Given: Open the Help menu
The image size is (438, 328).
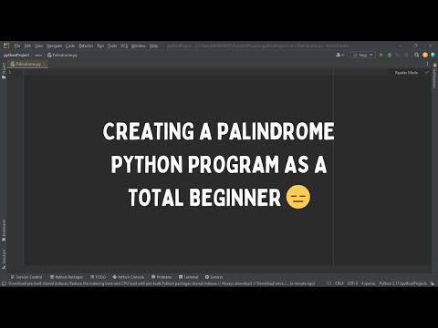Looking at the screenshot, I should coord(153,46).
